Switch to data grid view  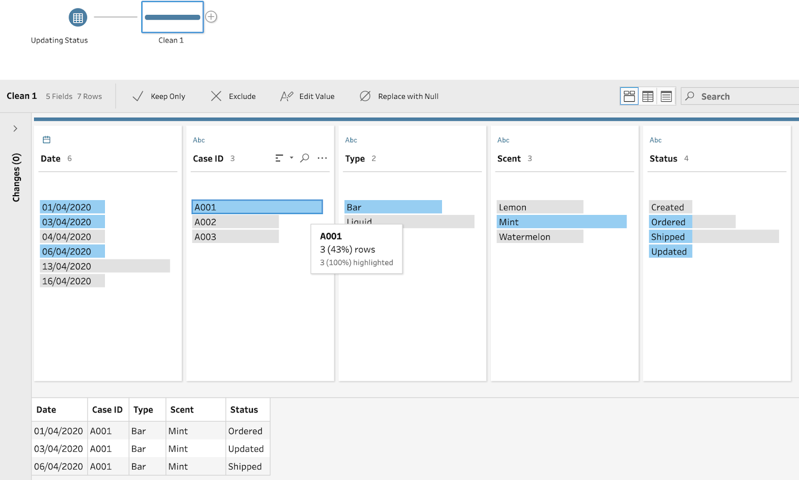coord(648,96)
